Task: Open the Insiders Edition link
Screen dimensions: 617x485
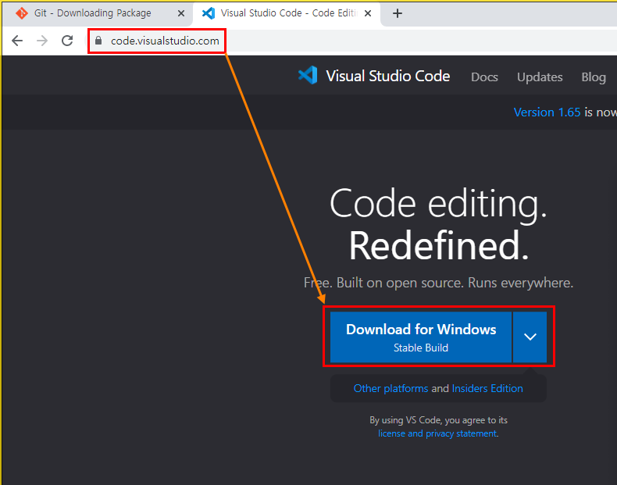Action: click(x=487, y=388)
